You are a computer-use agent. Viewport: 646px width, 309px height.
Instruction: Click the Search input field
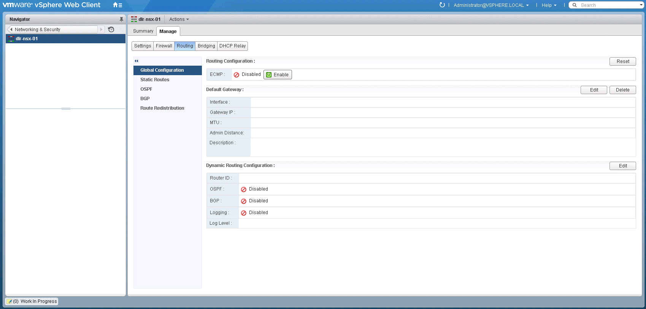tap(608, 5)
